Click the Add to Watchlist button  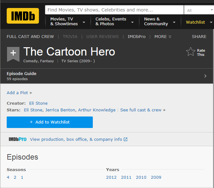click(x=50, y=122)
